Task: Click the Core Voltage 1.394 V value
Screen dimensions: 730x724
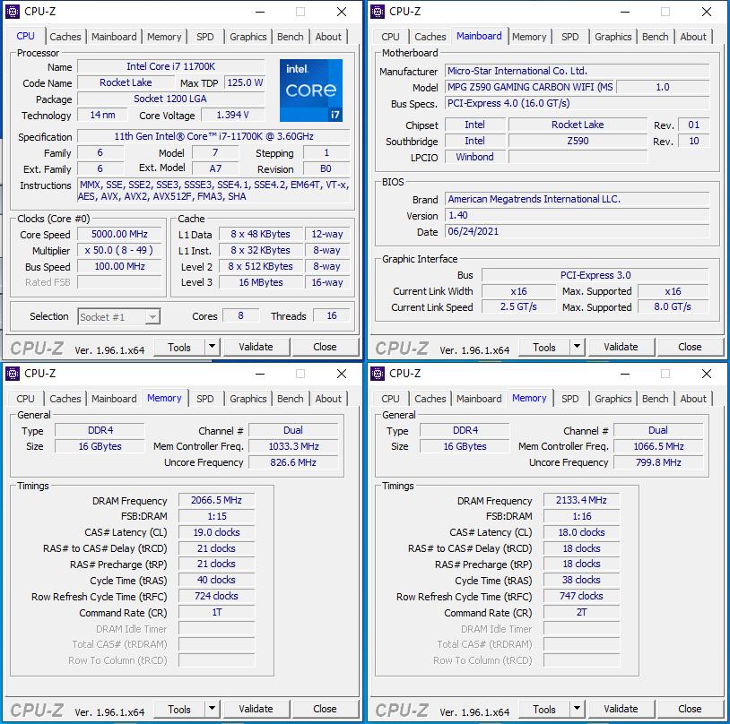Action: point(233,115)
